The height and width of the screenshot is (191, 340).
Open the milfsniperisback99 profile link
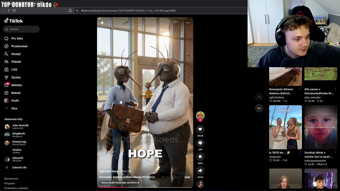tap(315, 161)
